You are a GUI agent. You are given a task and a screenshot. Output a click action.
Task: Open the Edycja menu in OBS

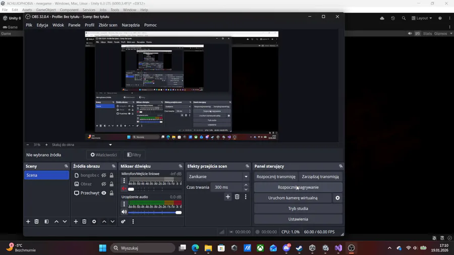(x=42, y=25)
